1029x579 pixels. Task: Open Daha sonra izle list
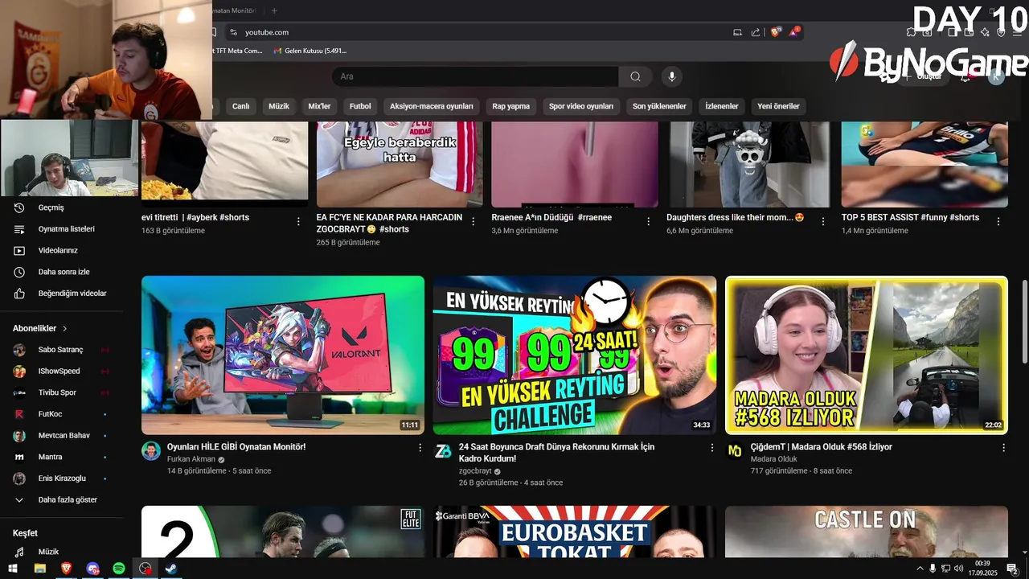pos(64,272)
